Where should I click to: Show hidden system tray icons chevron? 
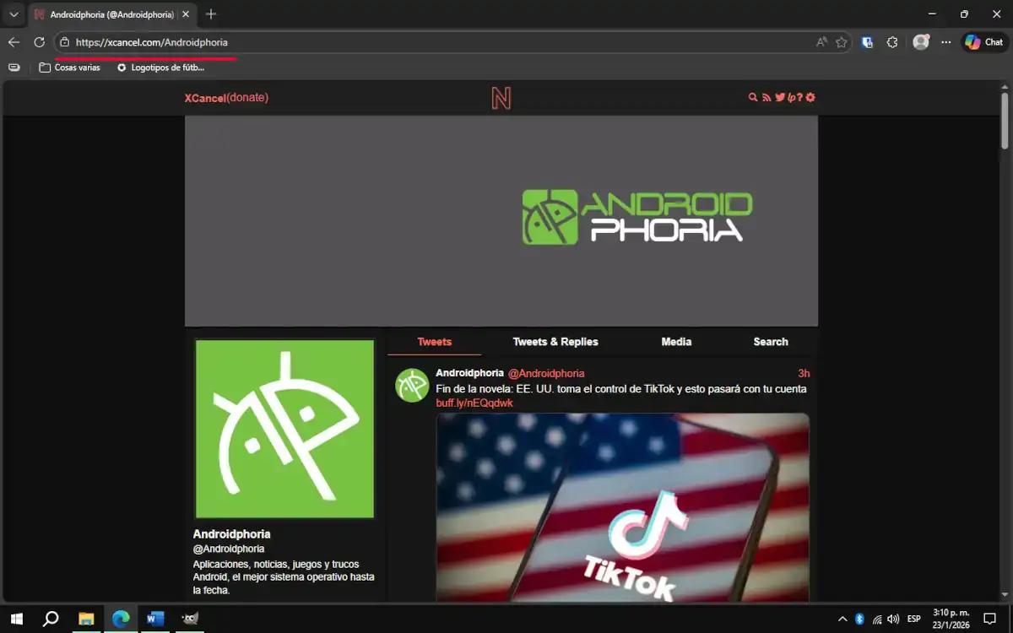pos(842,619)
